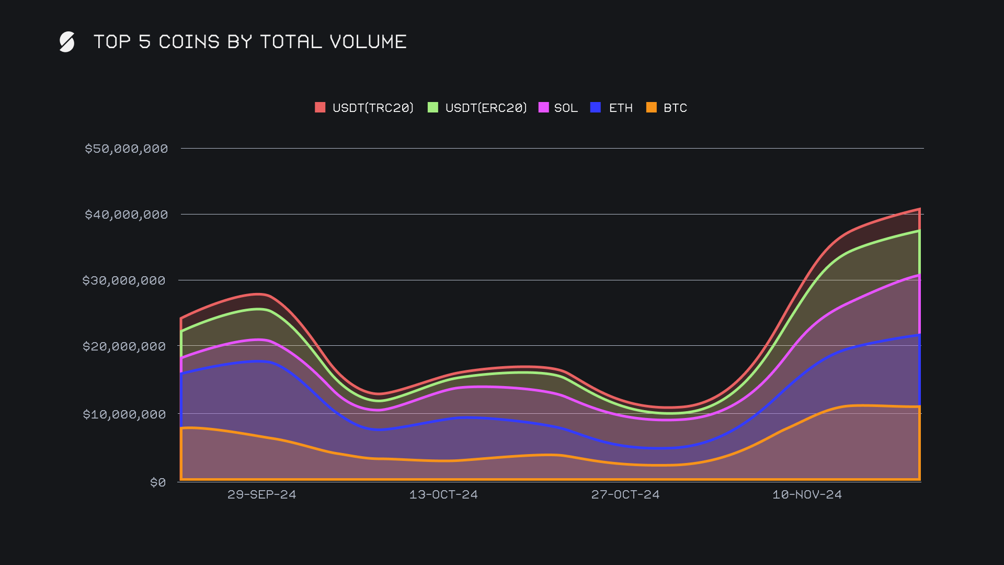The width and height of the screenshot is (1004, 565).
Task: Click the S logo icon beside the title
Action: [67, 42]
